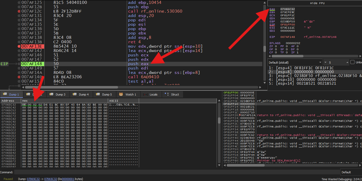
Task: Switch to the Dump 1 tab
Action: [x=11, y=94]
